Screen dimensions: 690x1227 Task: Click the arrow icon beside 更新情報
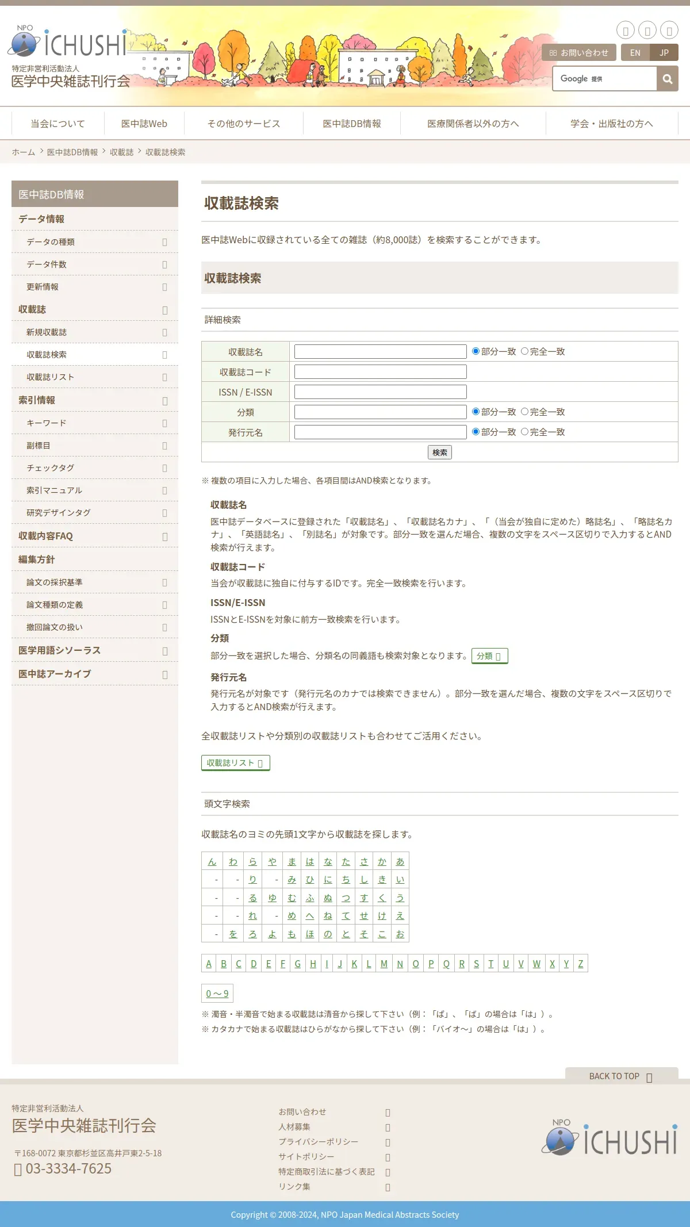point(164,287)
